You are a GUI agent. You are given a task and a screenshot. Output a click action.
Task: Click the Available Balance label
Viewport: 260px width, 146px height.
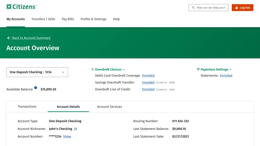pos(20,89)
